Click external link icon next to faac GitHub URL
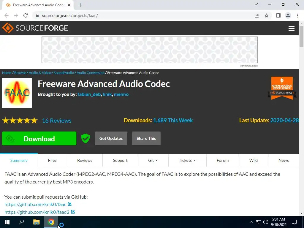Image resolution: width=304 pixels, height=228 pixels. point(69,204)
